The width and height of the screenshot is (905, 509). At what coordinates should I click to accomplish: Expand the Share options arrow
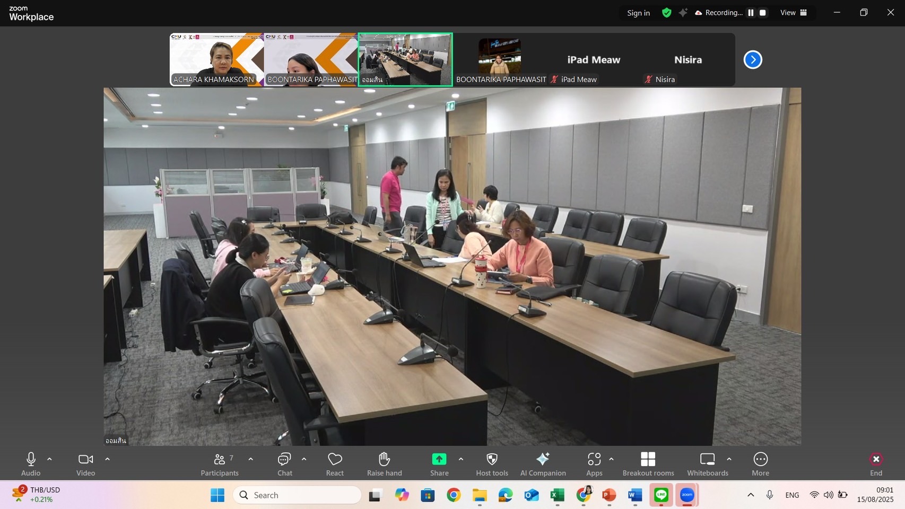click(460, 459)
